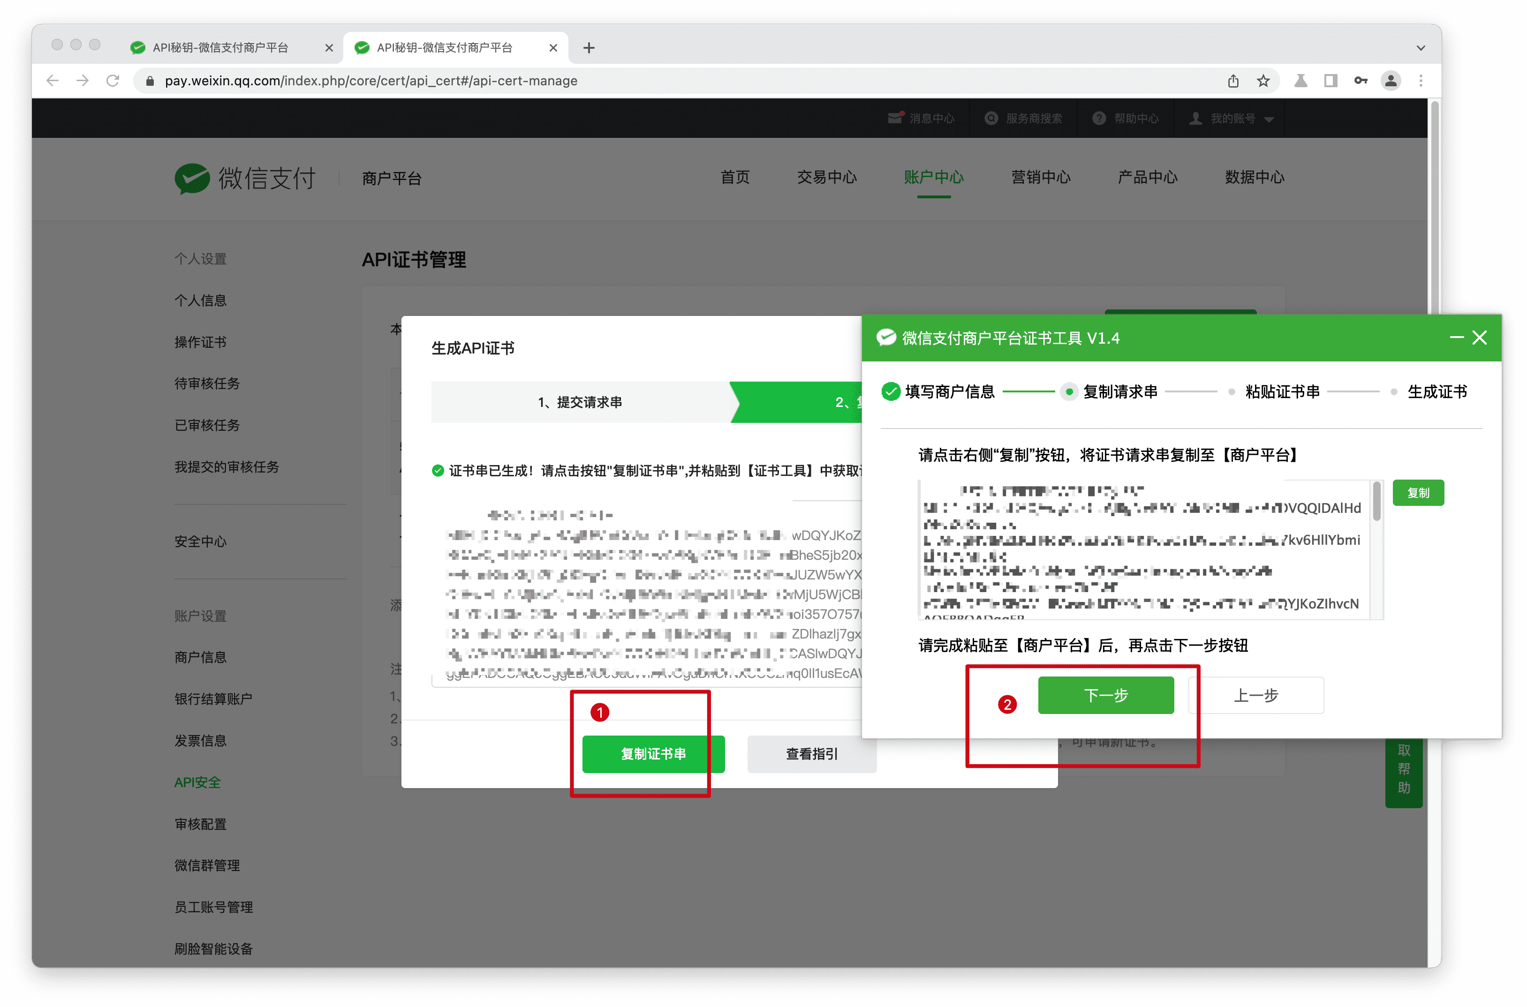Open the 消息中心 envelope icon

(x=895, y=118)
